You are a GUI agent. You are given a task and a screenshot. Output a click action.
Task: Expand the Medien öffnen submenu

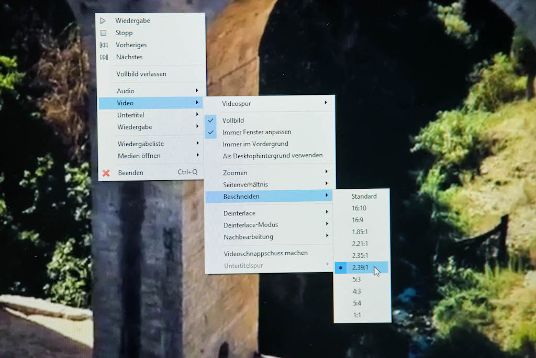tap(151, 156)
